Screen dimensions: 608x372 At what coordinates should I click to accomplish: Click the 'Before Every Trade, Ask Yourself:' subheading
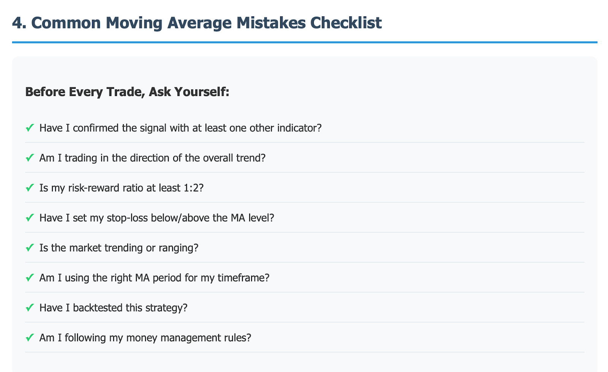point(127,92)
